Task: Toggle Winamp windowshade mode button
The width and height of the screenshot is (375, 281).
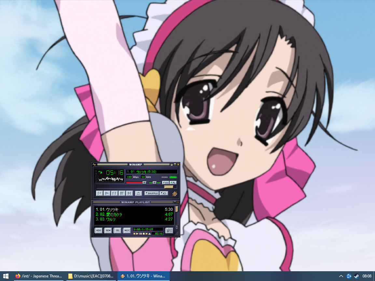Action: (175, 164)
